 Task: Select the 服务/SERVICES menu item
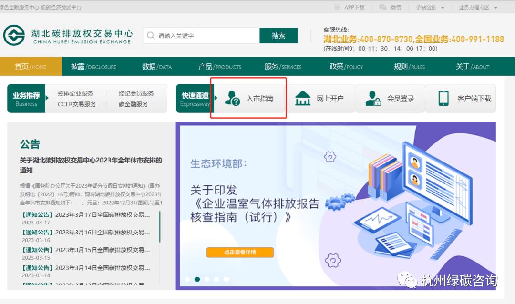click(282, 67)
